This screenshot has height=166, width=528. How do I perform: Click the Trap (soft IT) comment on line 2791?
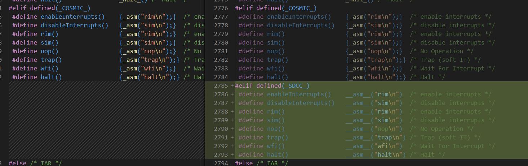tap(445, 138)
